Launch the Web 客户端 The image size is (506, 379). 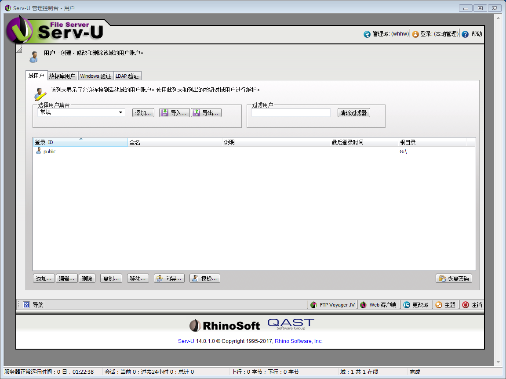(379, 304)
